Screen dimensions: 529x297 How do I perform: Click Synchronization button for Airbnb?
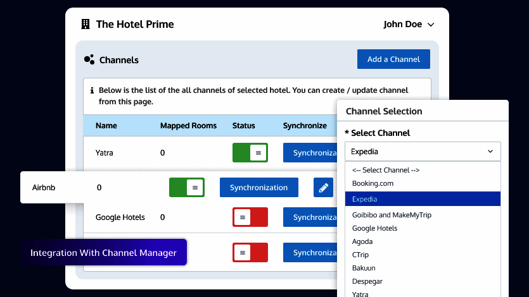click(x=258, y=188)
